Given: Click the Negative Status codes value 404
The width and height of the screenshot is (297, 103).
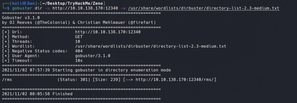Looking at the screenshot, I should (79, 51).
